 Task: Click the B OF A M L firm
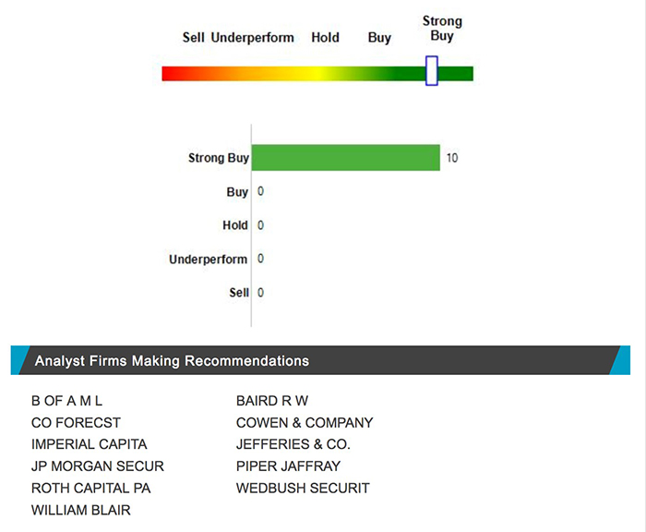(67, 401)
